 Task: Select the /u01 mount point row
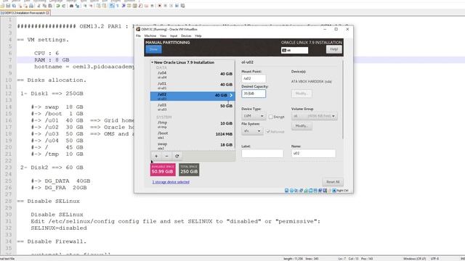pos(193,86)
